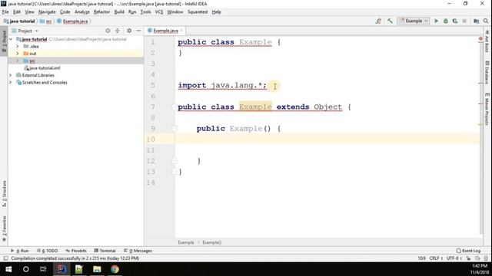
Task: Collapse fold marker at line 7 class
Action: [x=175, y=107]
